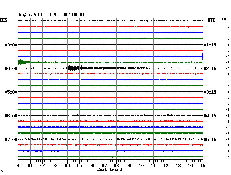Screen dimensions: 231x175
Task: Select minute tick label 03
Action: tap(55, 166)
